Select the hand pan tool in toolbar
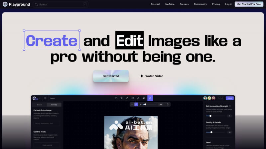Viewport: 266px width, 149px height. click(x=127, y=98)
